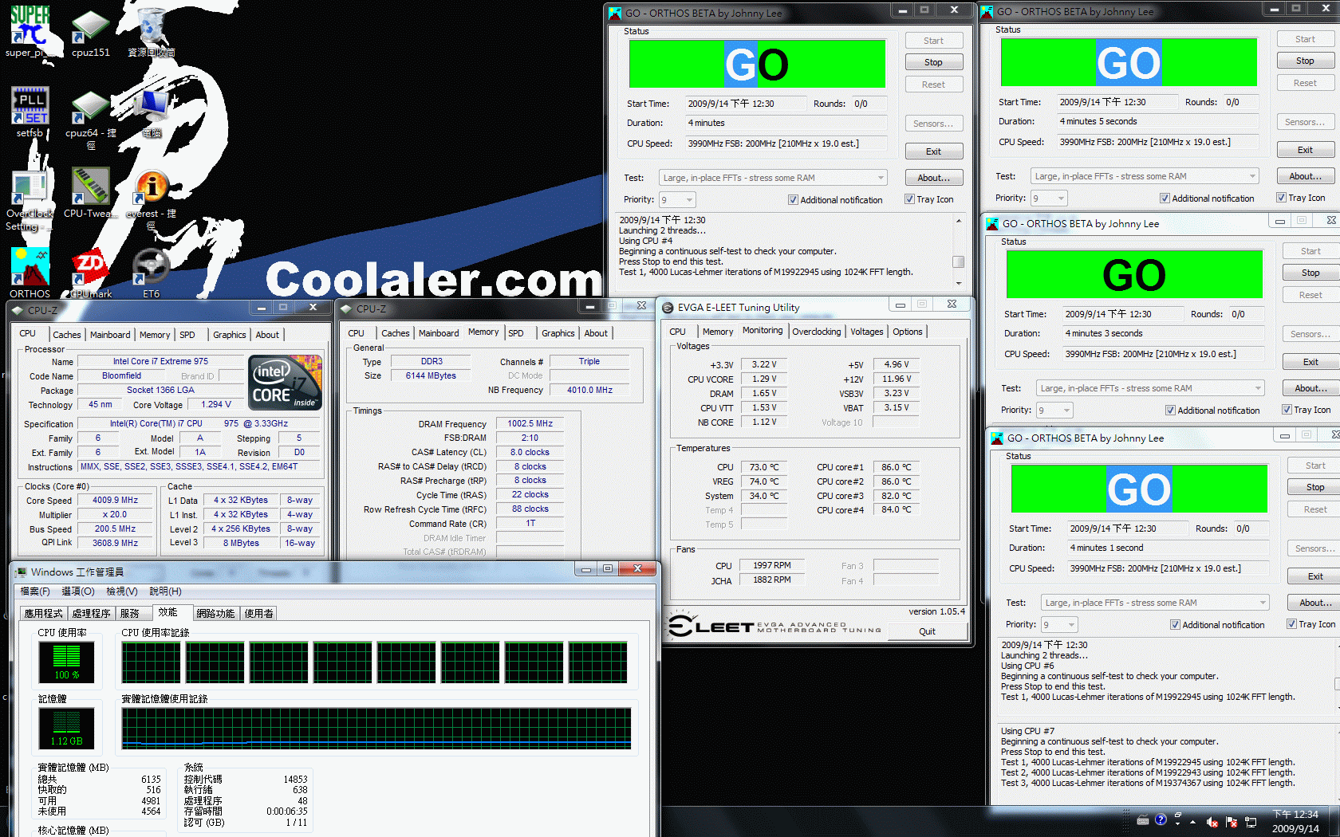
Task: Open the cpuz64 desktop shortcut
Action: (90, 116)
